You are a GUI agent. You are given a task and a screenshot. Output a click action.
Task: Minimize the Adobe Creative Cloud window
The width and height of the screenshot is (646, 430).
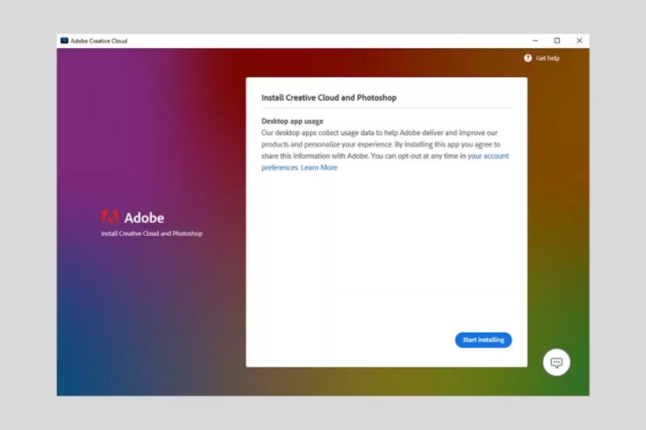tap(535, 40)
